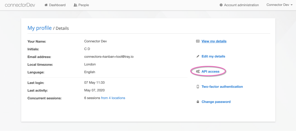The image size is (296, 131).
Task: Click the home icon beside Dashboard
Action: (x=46, y=5)
